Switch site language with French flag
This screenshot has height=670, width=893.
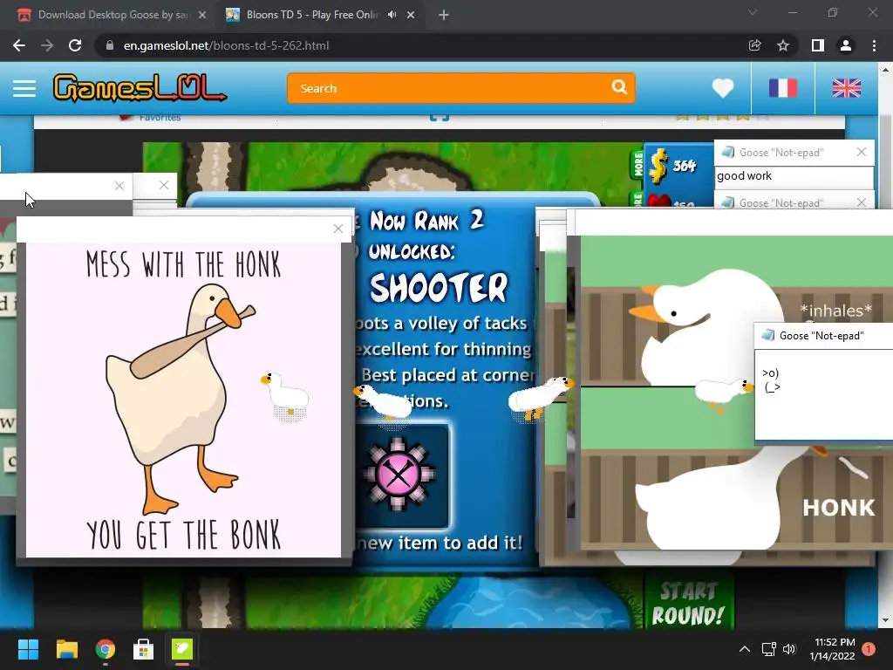point(783,88)
